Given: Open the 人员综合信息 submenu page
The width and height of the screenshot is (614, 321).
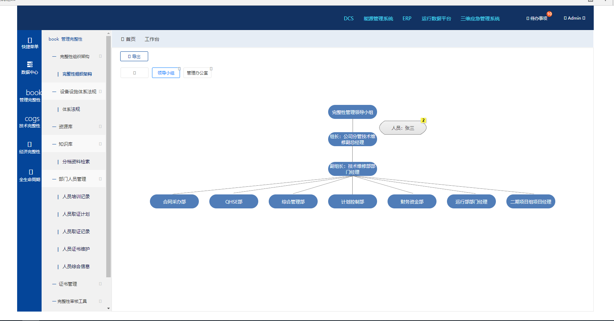Looking at the screenshot, I should [76, 266].
